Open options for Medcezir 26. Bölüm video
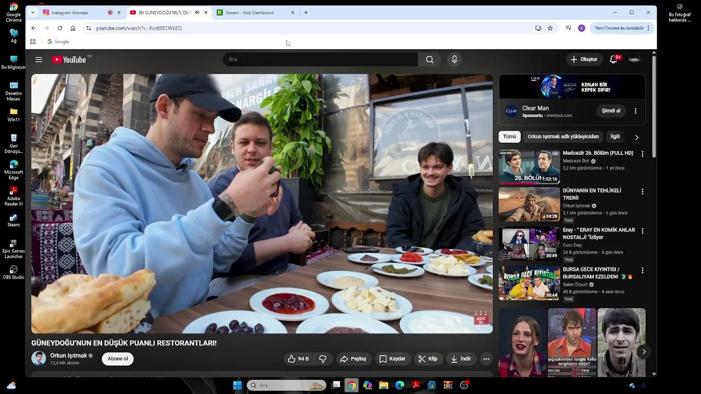The height and width of the screenshot is (394, 701). click(642, 154)
